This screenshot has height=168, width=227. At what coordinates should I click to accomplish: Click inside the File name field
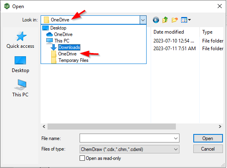click(126, 138)
